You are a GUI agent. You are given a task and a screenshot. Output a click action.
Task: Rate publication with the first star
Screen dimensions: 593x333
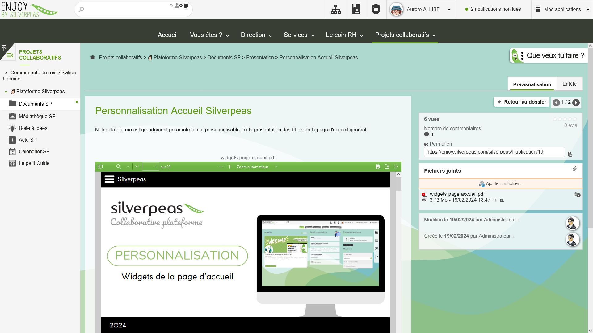[555, 119]
